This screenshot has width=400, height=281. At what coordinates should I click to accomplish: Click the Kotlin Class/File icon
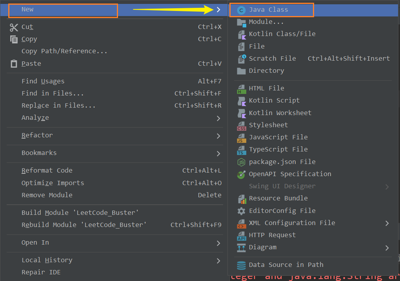(241, 34)
